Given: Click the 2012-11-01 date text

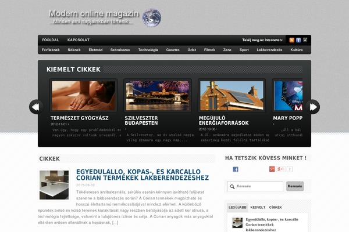Looking at the screenshot, I should [x=59, y=124].
